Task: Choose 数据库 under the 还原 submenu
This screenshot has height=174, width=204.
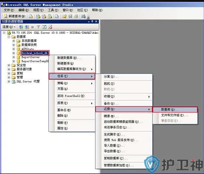Action: (x=175, y=110)
